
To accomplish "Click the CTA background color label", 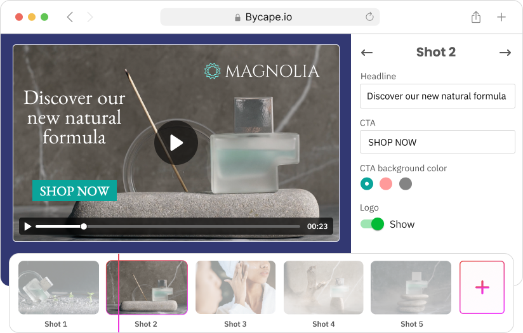I will [x=403, y=168].
